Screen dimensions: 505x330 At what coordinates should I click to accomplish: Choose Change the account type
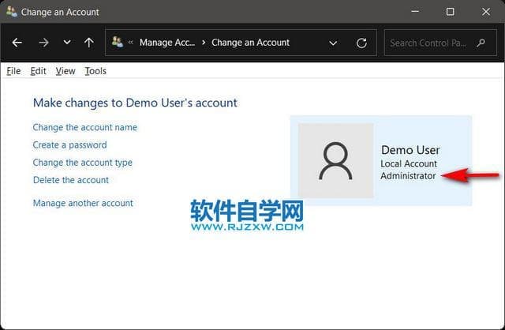(82, 163)
